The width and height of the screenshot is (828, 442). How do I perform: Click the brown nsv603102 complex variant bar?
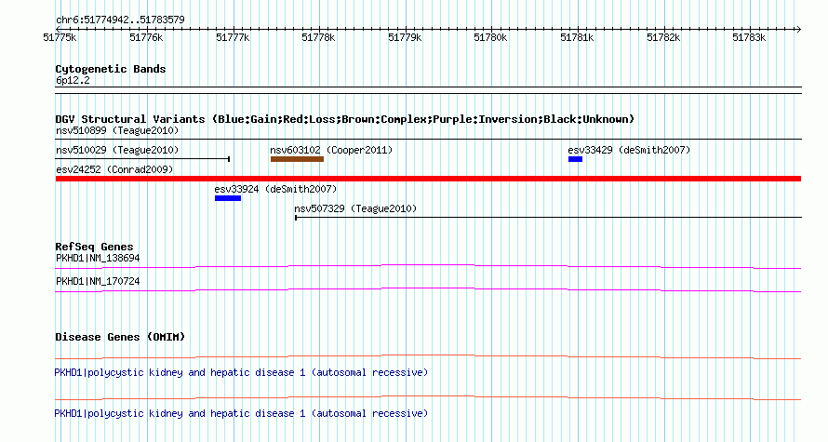tap(298, 159)
